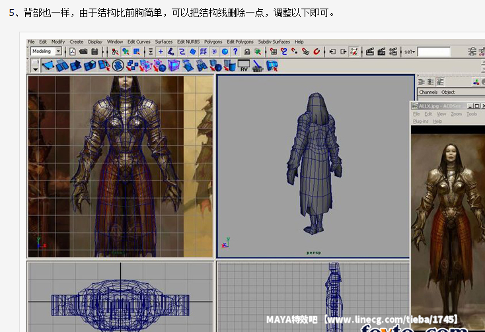Click the output connections icon

344,51
